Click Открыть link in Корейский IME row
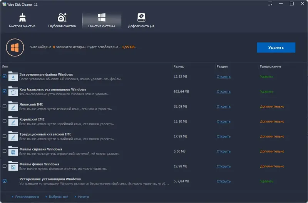 click(x=224, y=121)
